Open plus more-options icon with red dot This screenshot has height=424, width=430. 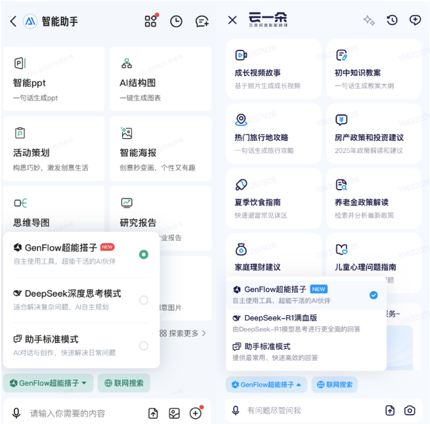(x=196, y=413)
